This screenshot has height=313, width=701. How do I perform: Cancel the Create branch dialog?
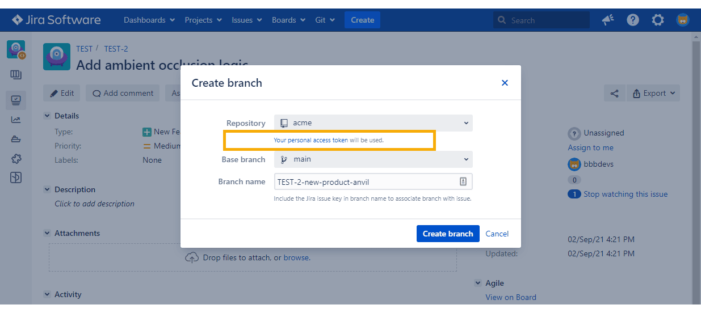pos(497,234)
